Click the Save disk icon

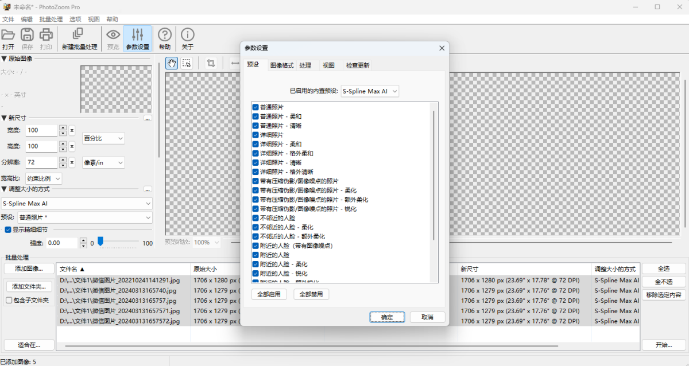(27, 35)
